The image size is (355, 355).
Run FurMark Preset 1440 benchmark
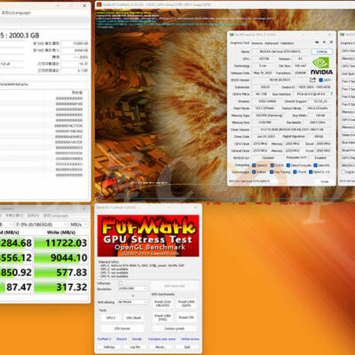(x=186, y=304)
